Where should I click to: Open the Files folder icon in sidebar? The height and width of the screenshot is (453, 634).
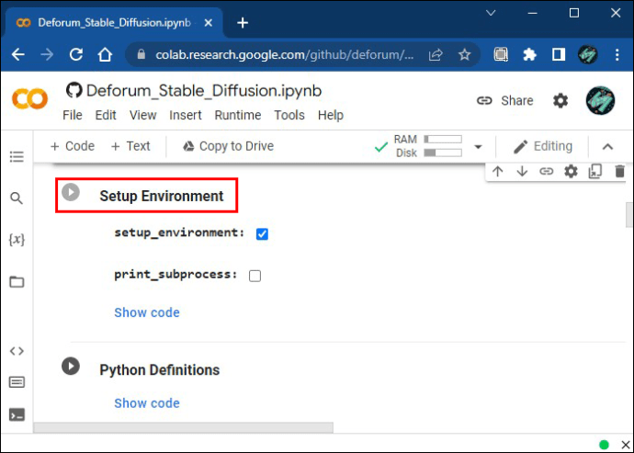click(x=17, y=281)
